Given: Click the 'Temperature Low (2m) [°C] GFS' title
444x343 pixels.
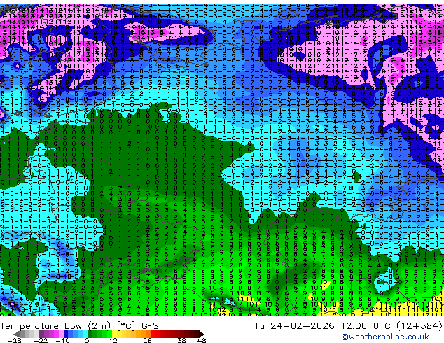Looking at the screenshot, I should (79, 326).
